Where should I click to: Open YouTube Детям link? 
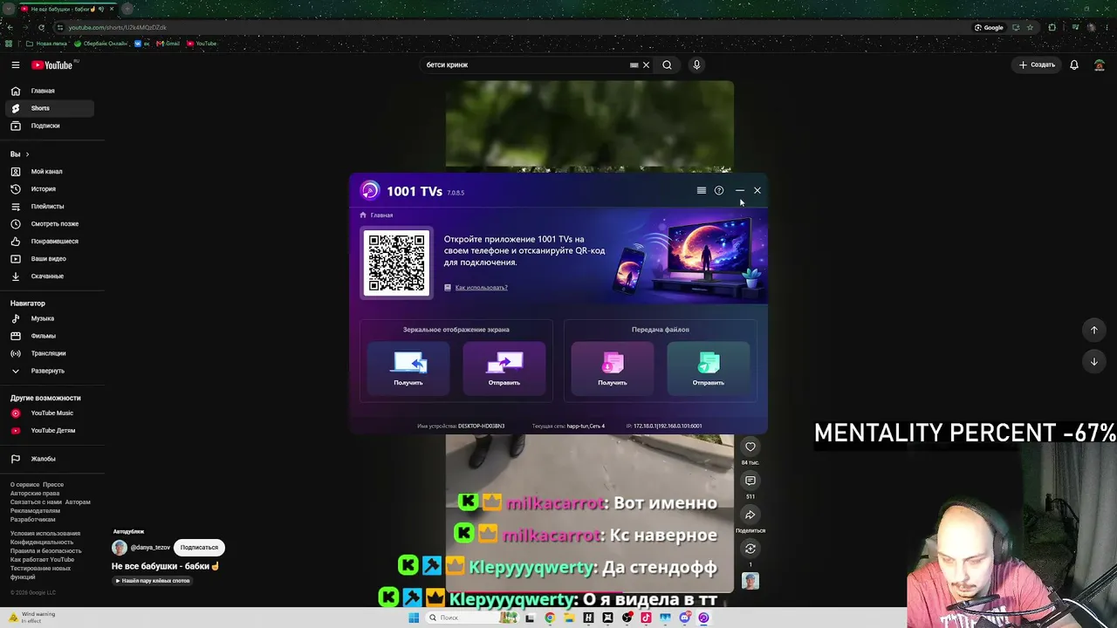pos(49,431)
